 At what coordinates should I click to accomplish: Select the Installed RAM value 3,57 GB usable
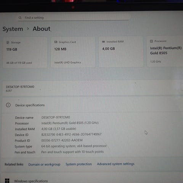(x=59, y=129)
